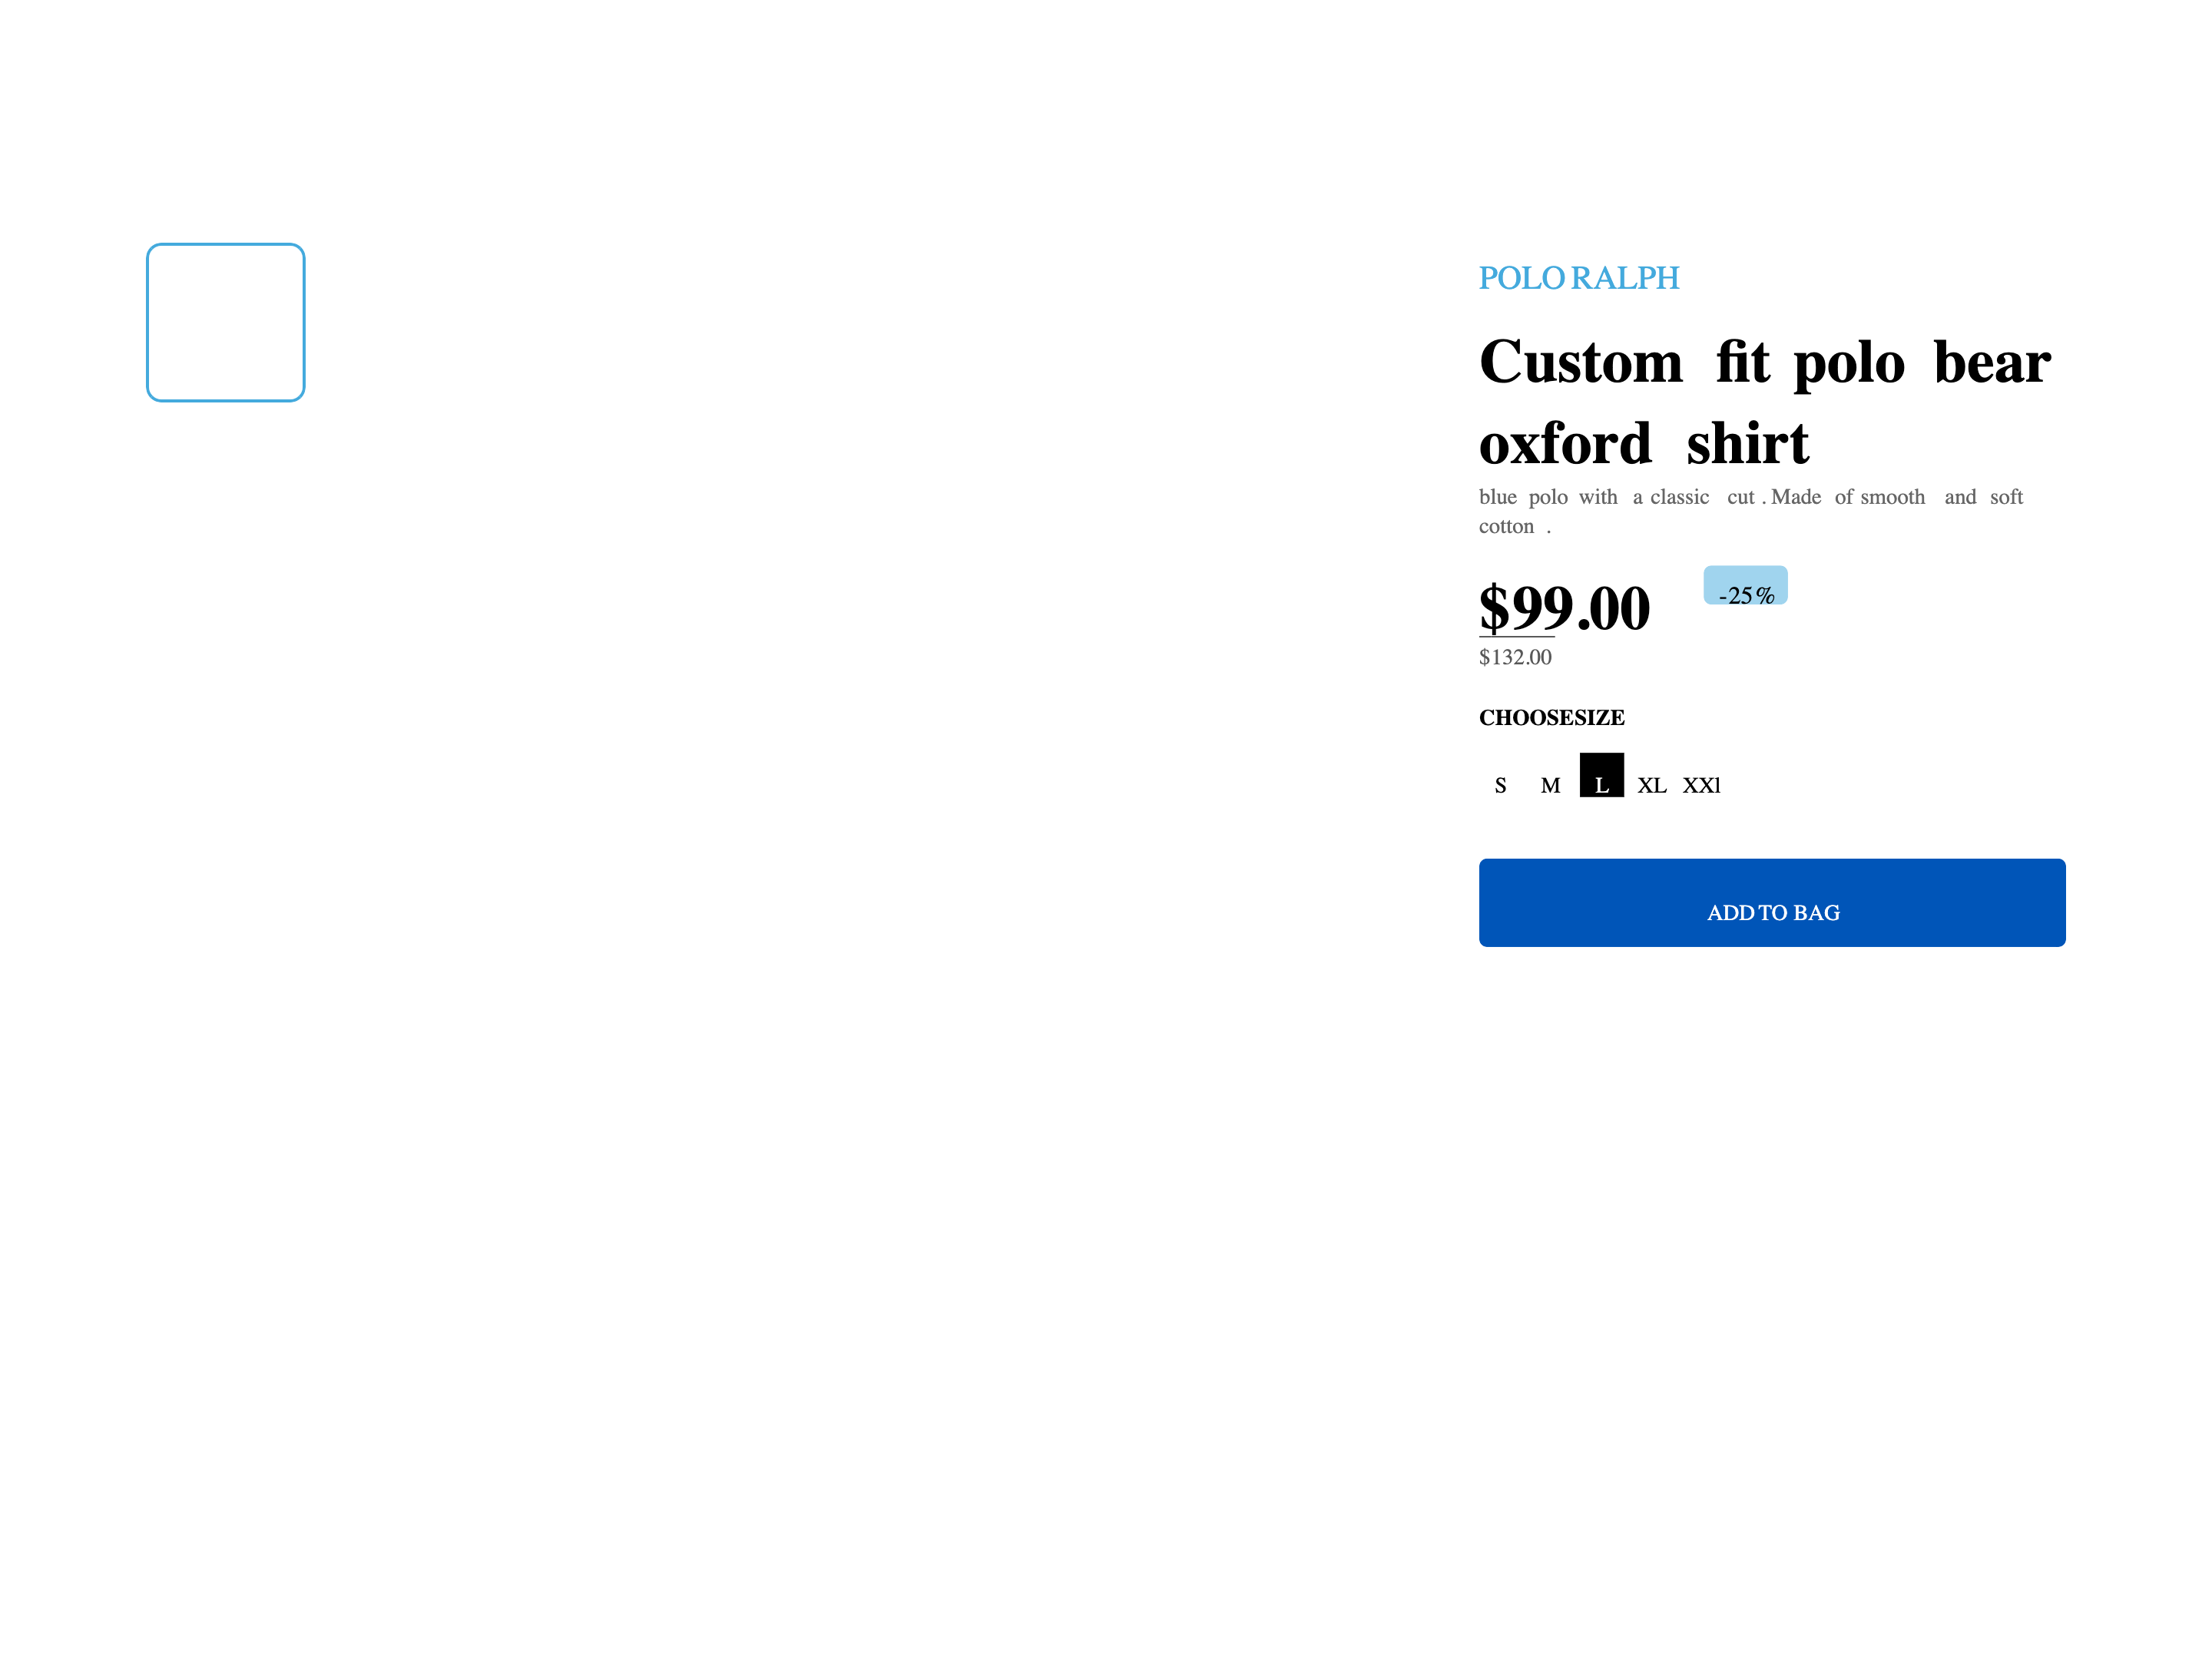Click the word "Custom" in the title
The height and width of the screenshot is (1659, 2212).
click(x=1581, y=362)
